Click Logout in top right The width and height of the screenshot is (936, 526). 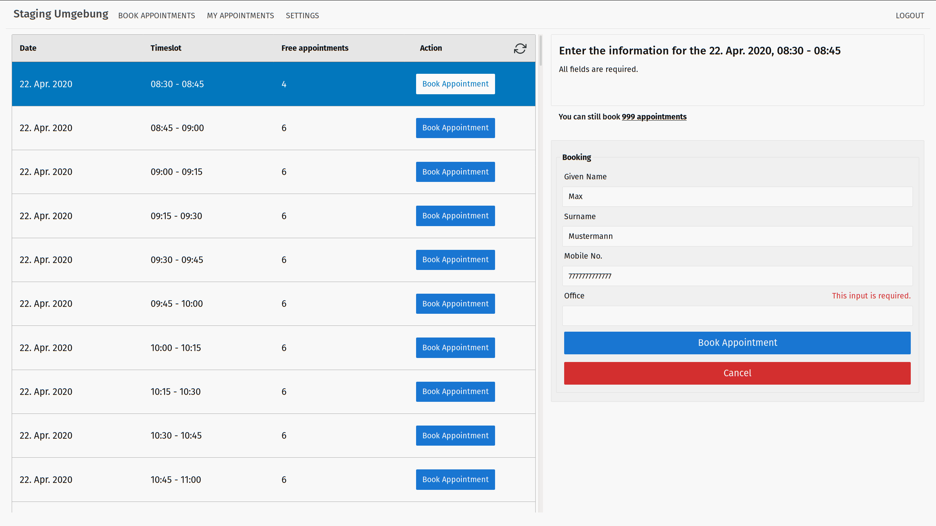coord(910,16)
